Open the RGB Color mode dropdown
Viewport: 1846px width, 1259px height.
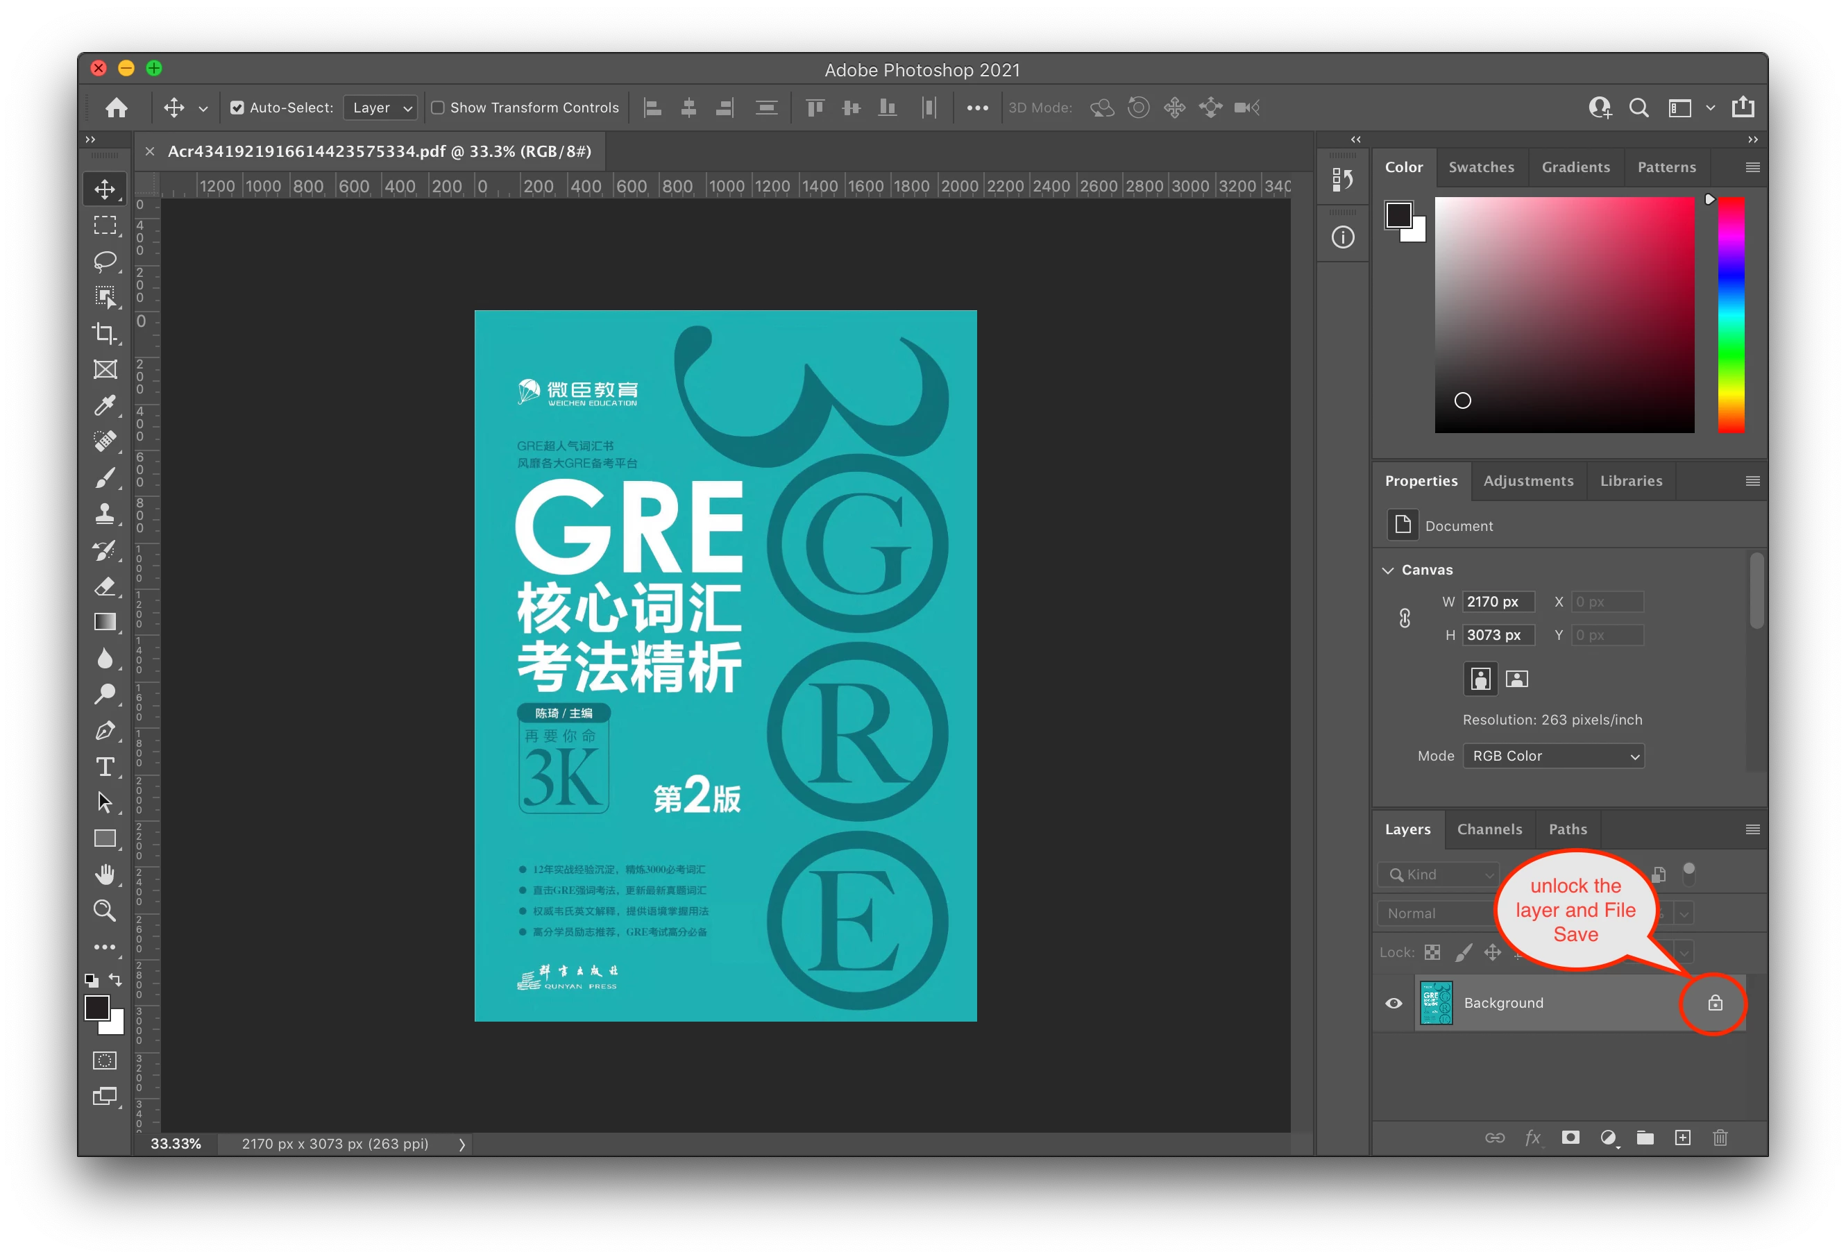[x=1553, y=755]
